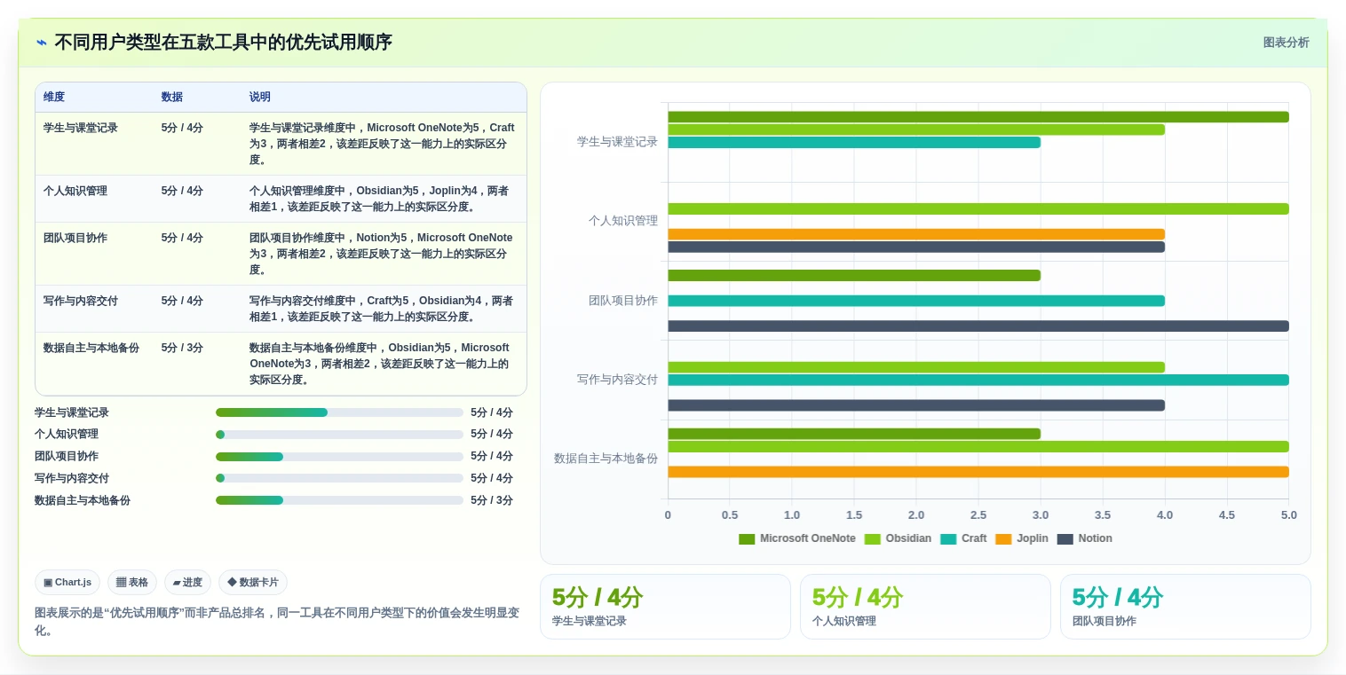
Task: Click the 2.5 x-axis tick label
Action: 978,515
